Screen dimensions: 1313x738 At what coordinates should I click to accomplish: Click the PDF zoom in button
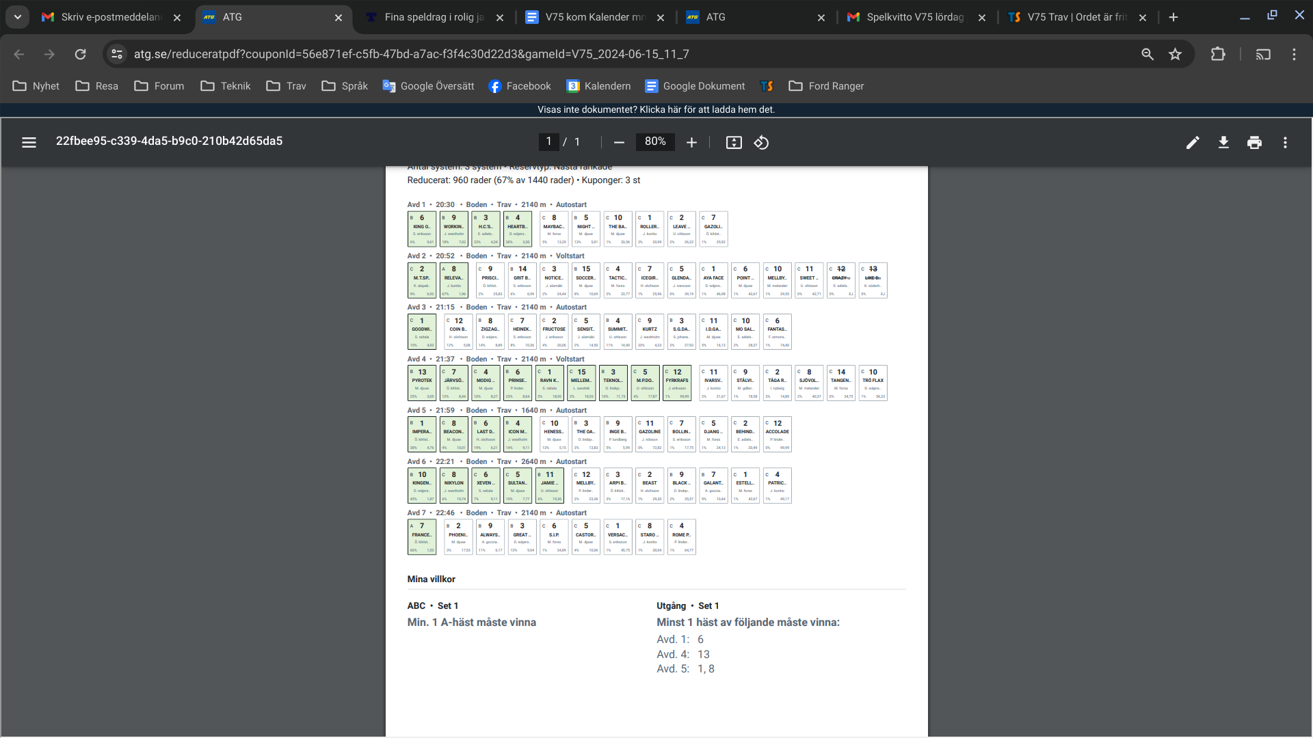(x=691, y=142)
